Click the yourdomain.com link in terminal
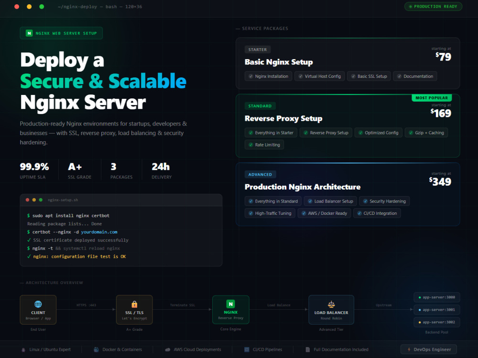Screen dimensions: 478x358 tap(99, 232)
